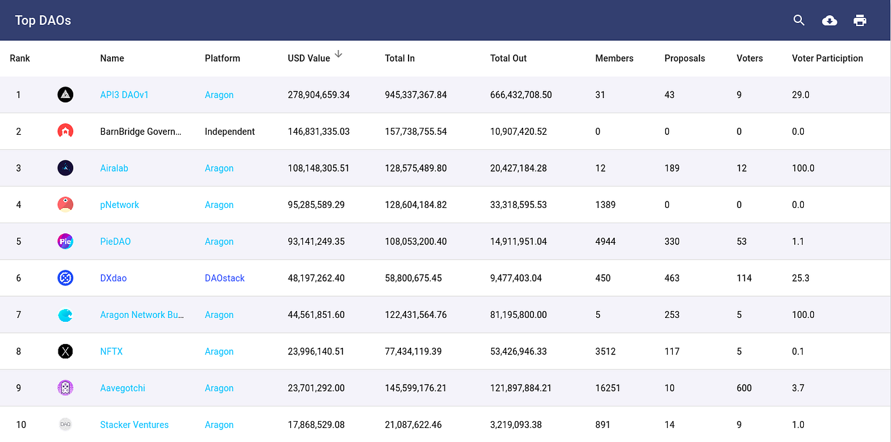Click the search magnifier icon

point(799,20)
